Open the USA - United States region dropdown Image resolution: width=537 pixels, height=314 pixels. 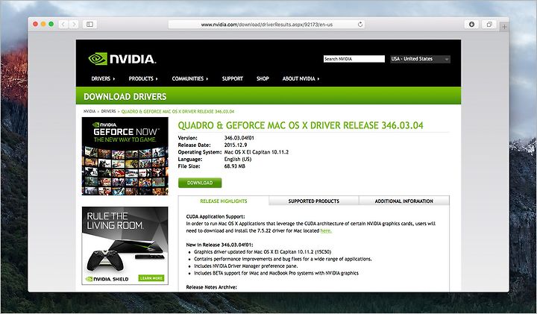tap(420, 59)
